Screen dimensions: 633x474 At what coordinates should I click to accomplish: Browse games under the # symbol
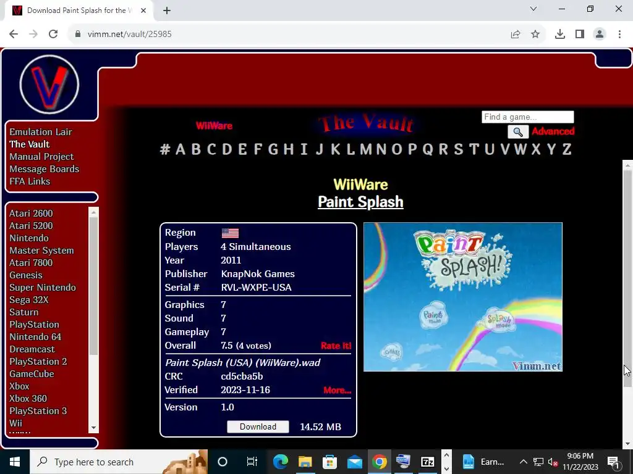pos(164,149)
